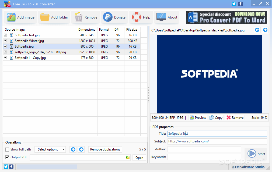The width and height of the screenshot is (272, 172).
Task: Sort by File size column header
Action: coord(132,29)
